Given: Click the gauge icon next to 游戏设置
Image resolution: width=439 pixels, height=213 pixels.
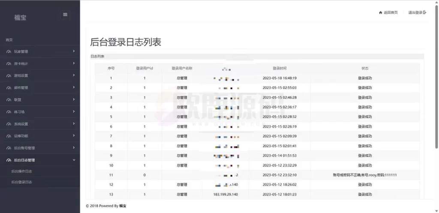Looking at the screenshot, I should click(9, 75).
